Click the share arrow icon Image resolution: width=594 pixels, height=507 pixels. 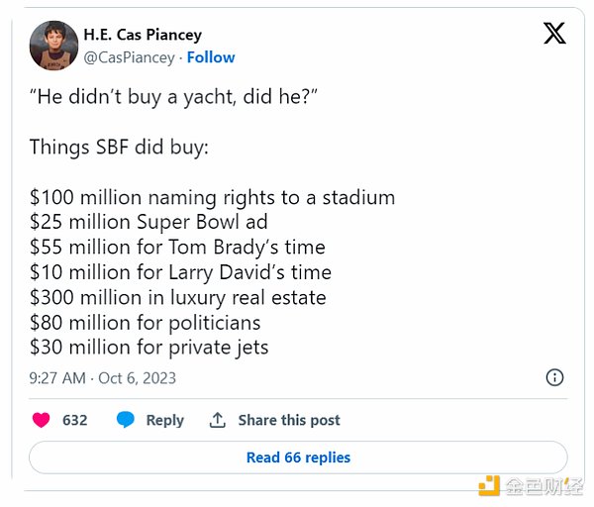(x=218, y=420)
